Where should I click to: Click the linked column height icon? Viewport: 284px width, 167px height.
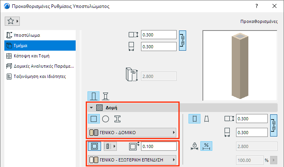(132, 74)
